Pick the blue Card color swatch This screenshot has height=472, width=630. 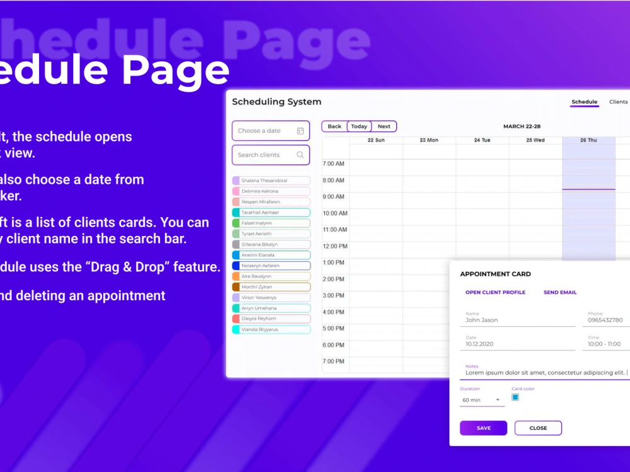[515, 397]
